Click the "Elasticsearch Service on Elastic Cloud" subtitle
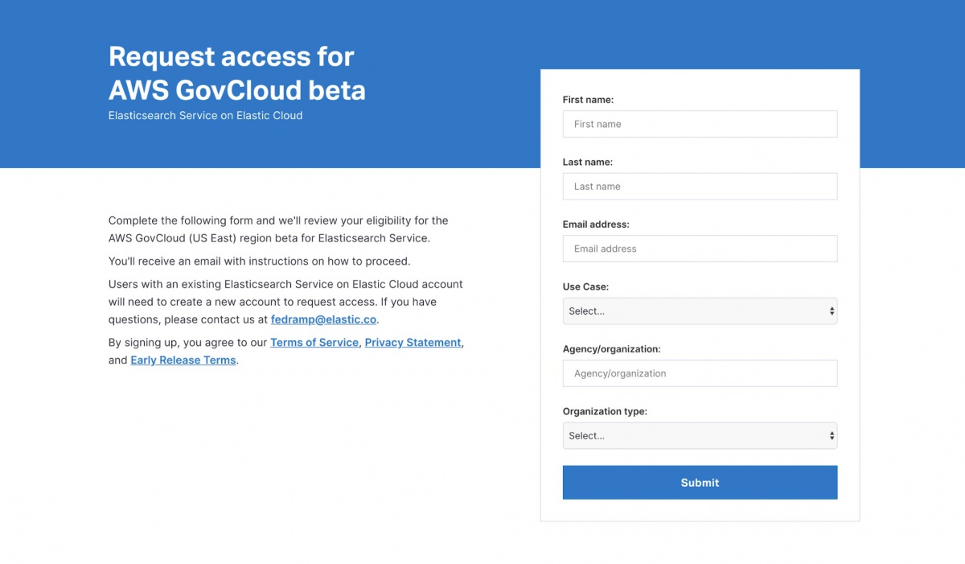This screenshot has width=965, height=564. point(205,116)
